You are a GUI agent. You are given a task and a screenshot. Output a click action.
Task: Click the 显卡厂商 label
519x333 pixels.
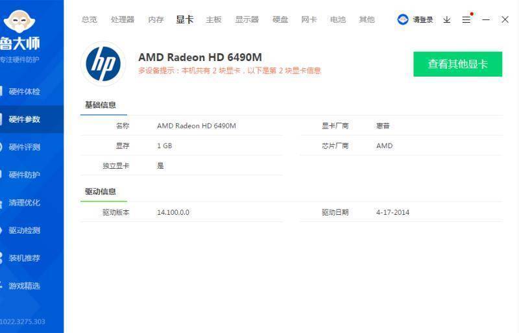pyautogui.click(x=335, y=126)
